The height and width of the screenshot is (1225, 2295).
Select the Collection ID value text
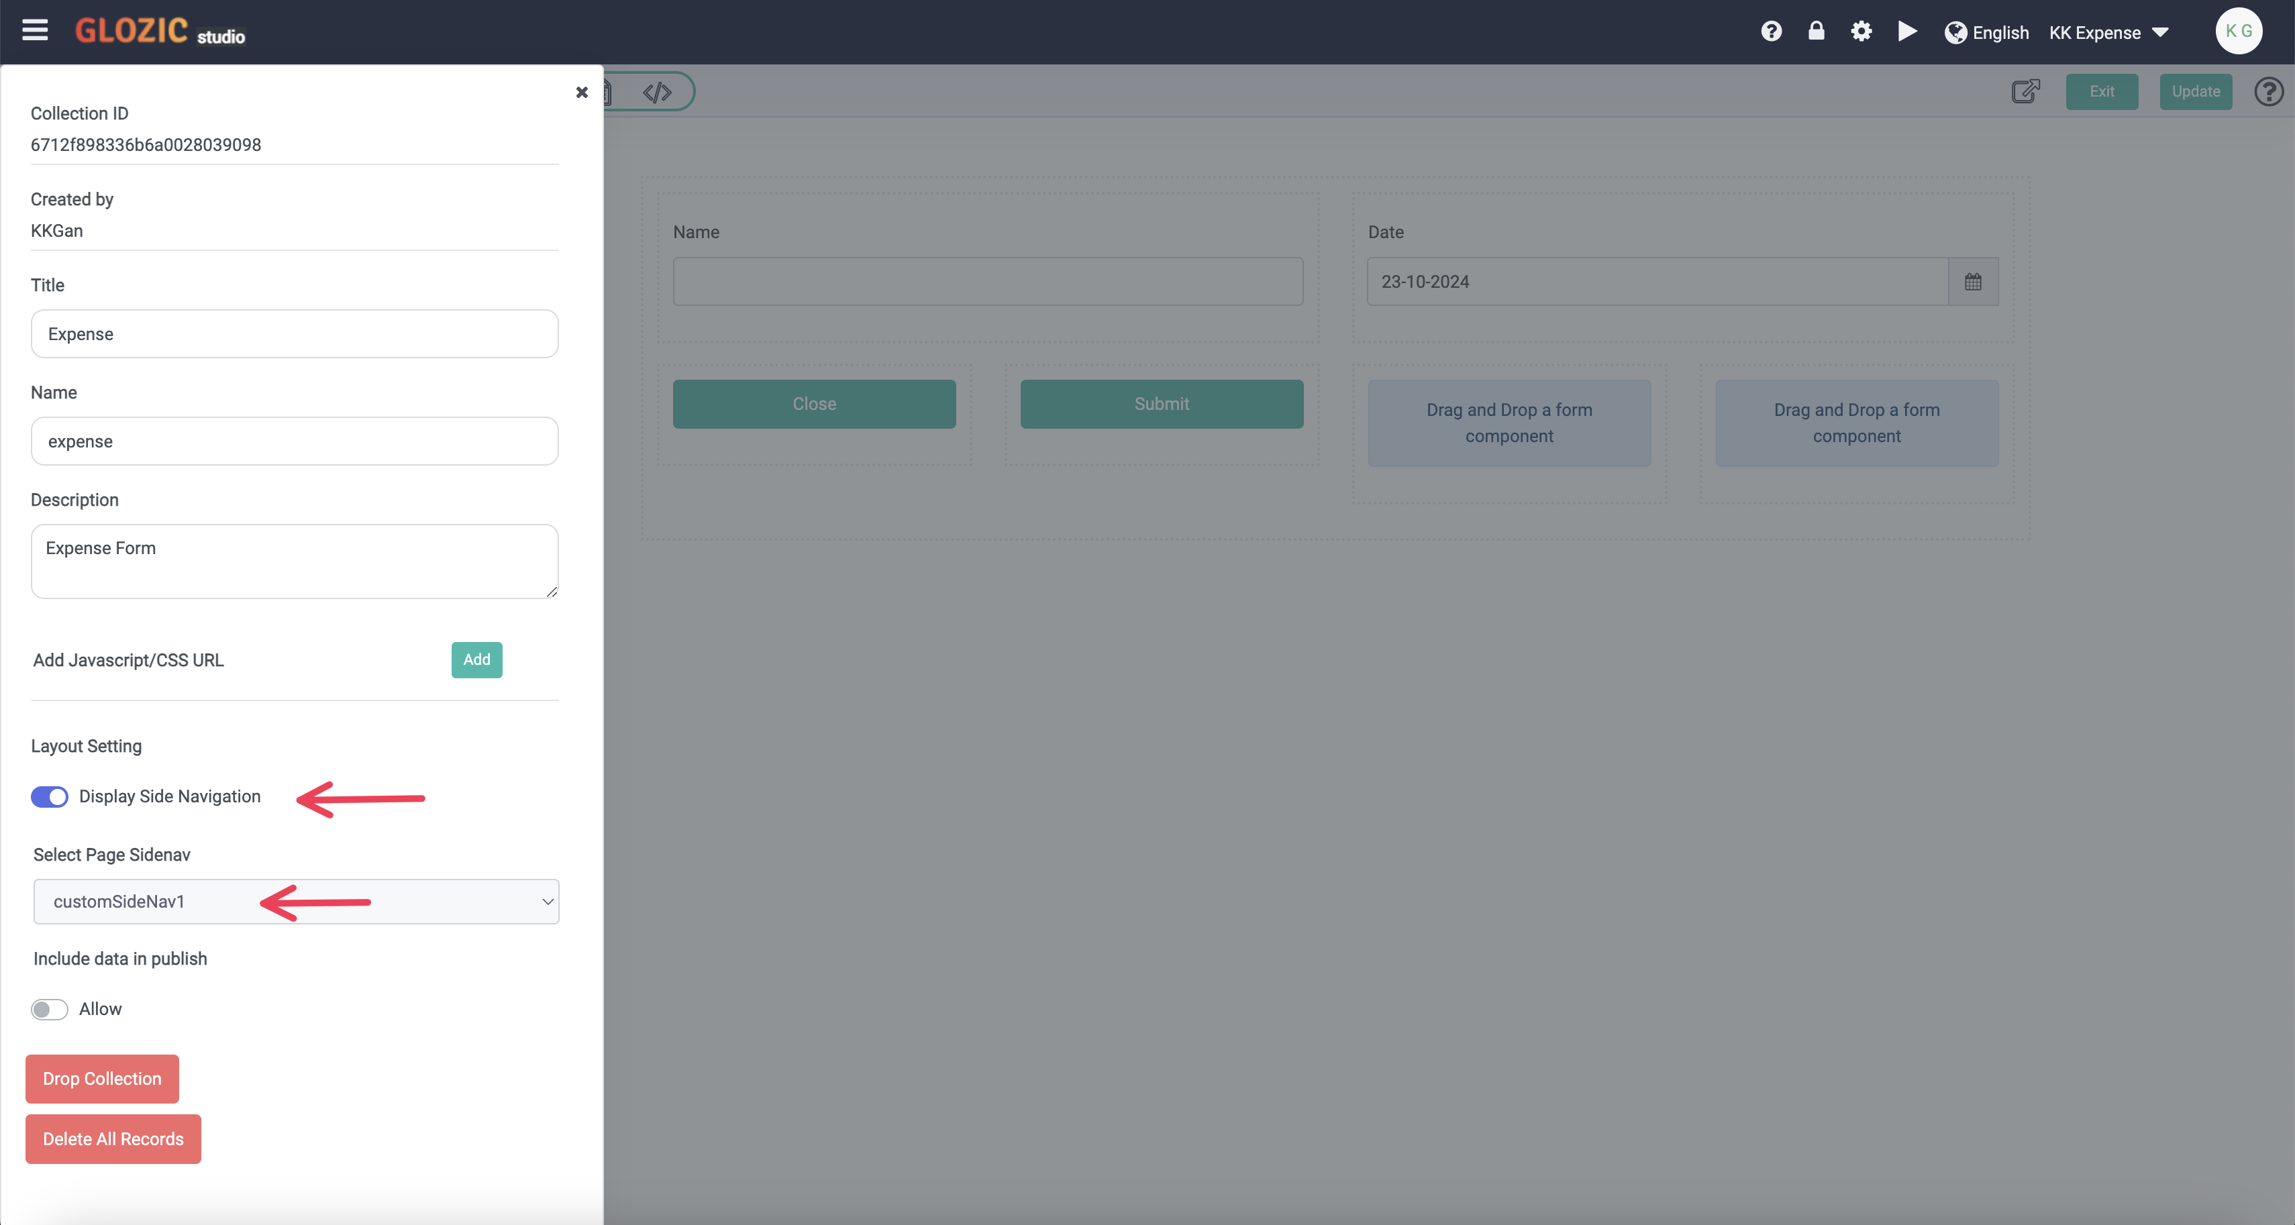point(146,144)
